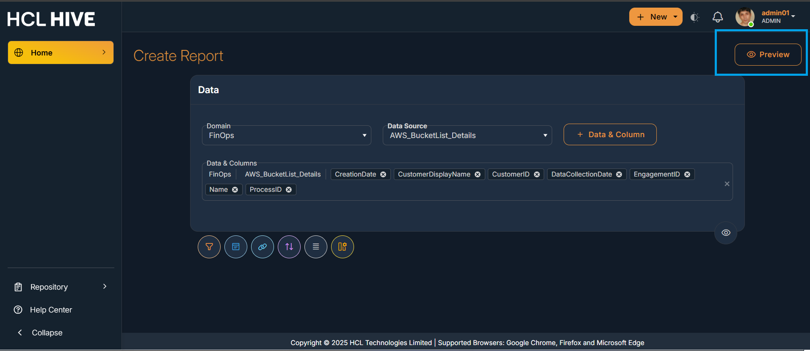Remove the DataCollectionDate column chip
Screen dimensions: 810x351
[619, 174]
